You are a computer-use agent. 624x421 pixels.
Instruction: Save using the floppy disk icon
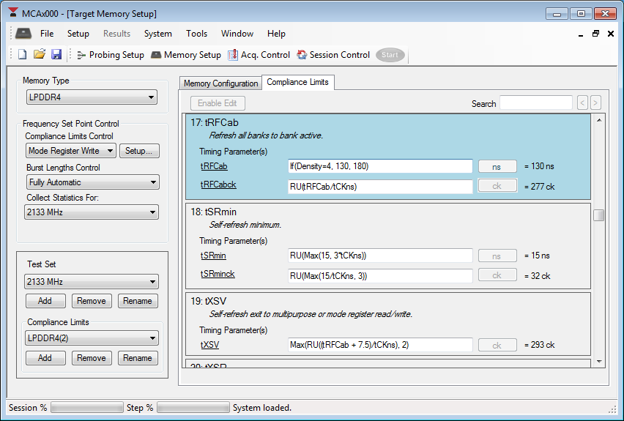click(x=56, y=54)
